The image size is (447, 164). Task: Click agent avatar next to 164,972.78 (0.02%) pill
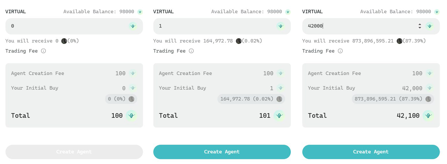pyautogui.click(x=279, y=99)
